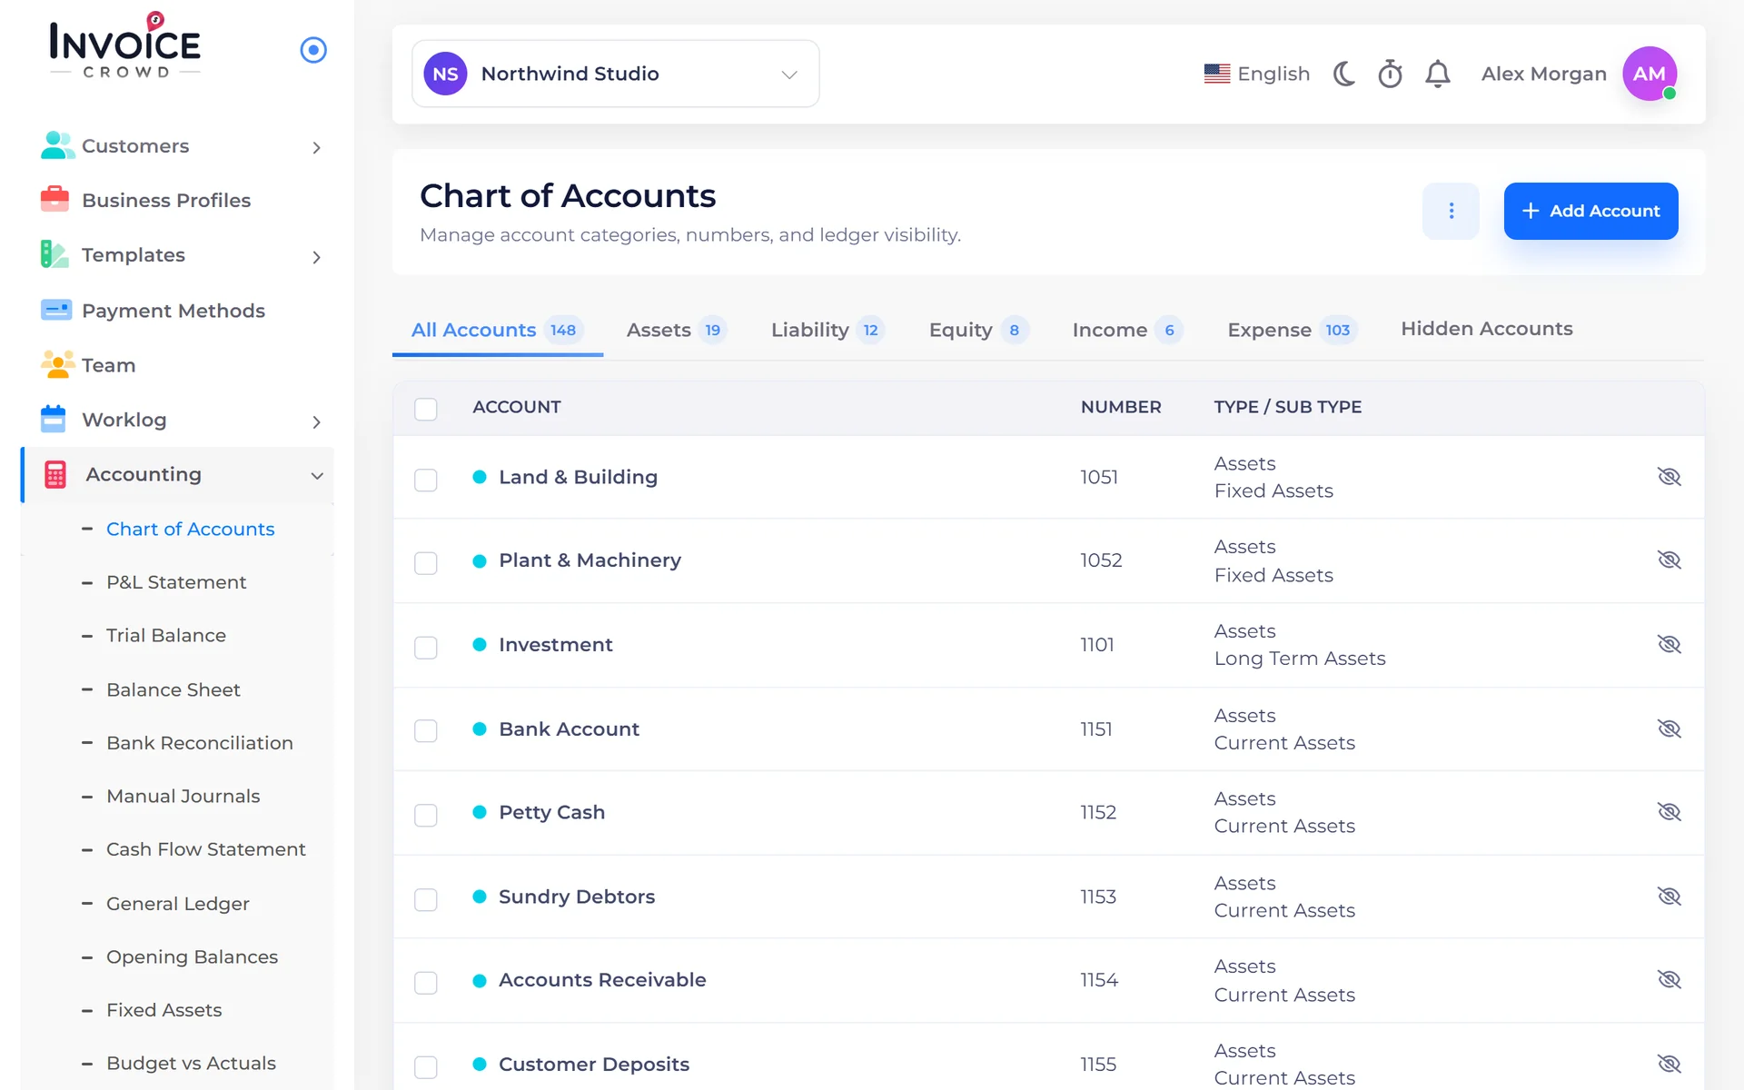Click the NS company avatar

tap(445, 74)
